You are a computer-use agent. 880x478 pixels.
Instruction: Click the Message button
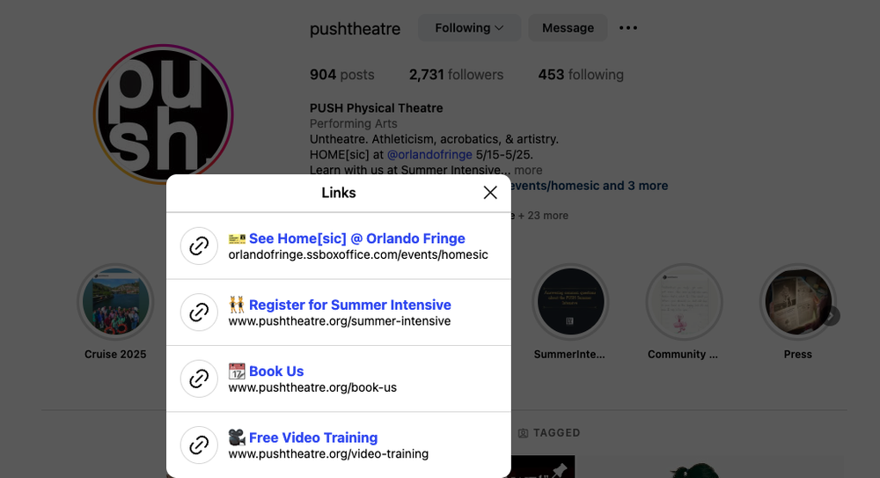pos(568,28)
